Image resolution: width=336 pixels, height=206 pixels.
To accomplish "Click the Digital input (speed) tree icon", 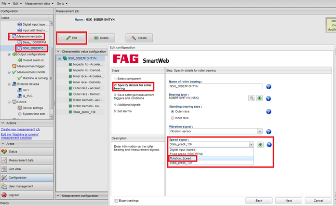I will tap(19, 25).
